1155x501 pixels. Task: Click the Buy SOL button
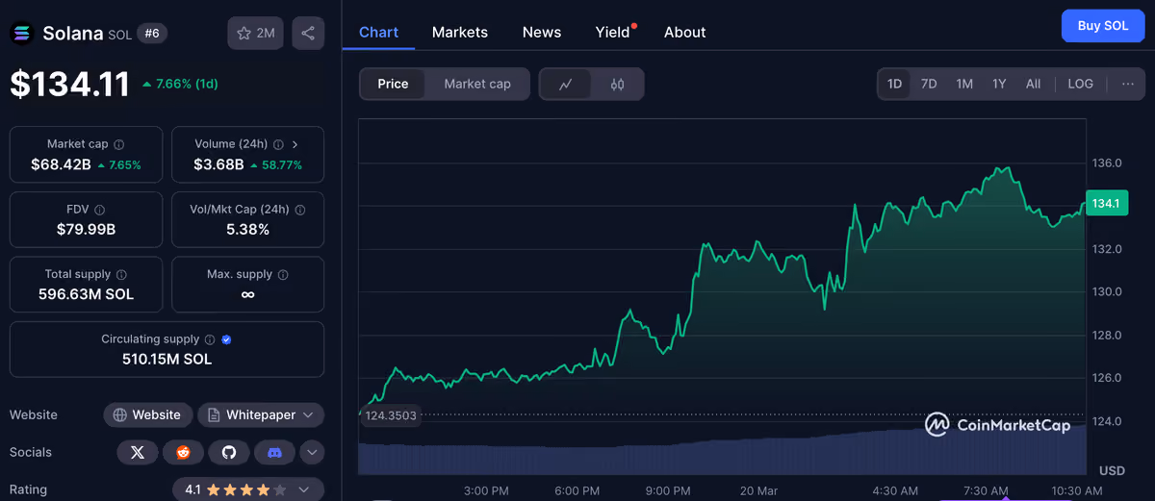point(1103,26)
